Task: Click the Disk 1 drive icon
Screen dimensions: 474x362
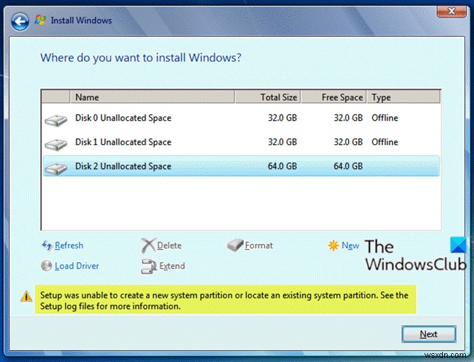Action: click(56, 144)
